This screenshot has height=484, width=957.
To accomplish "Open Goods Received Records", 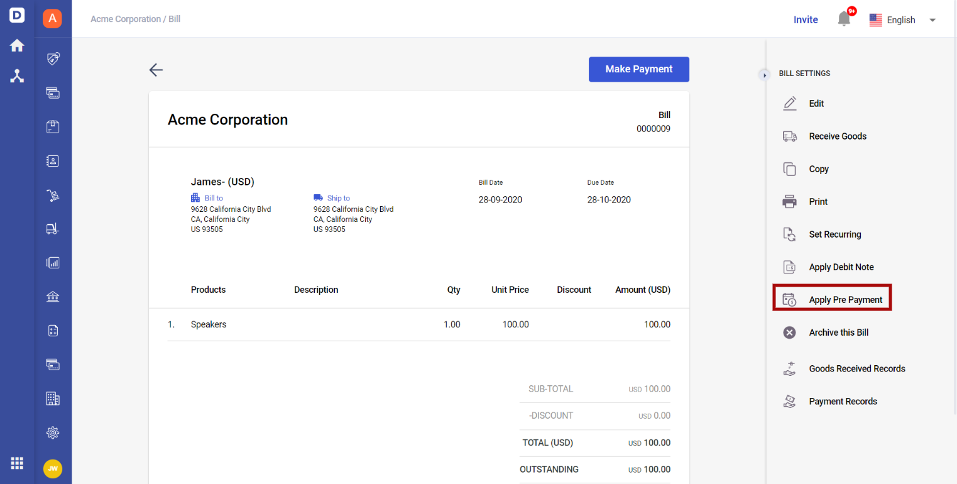I will [857, 369].
